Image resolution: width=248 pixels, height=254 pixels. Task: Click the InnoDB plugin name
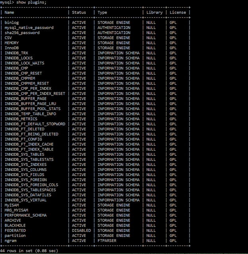pyautogui.click(x=12, y=48)
